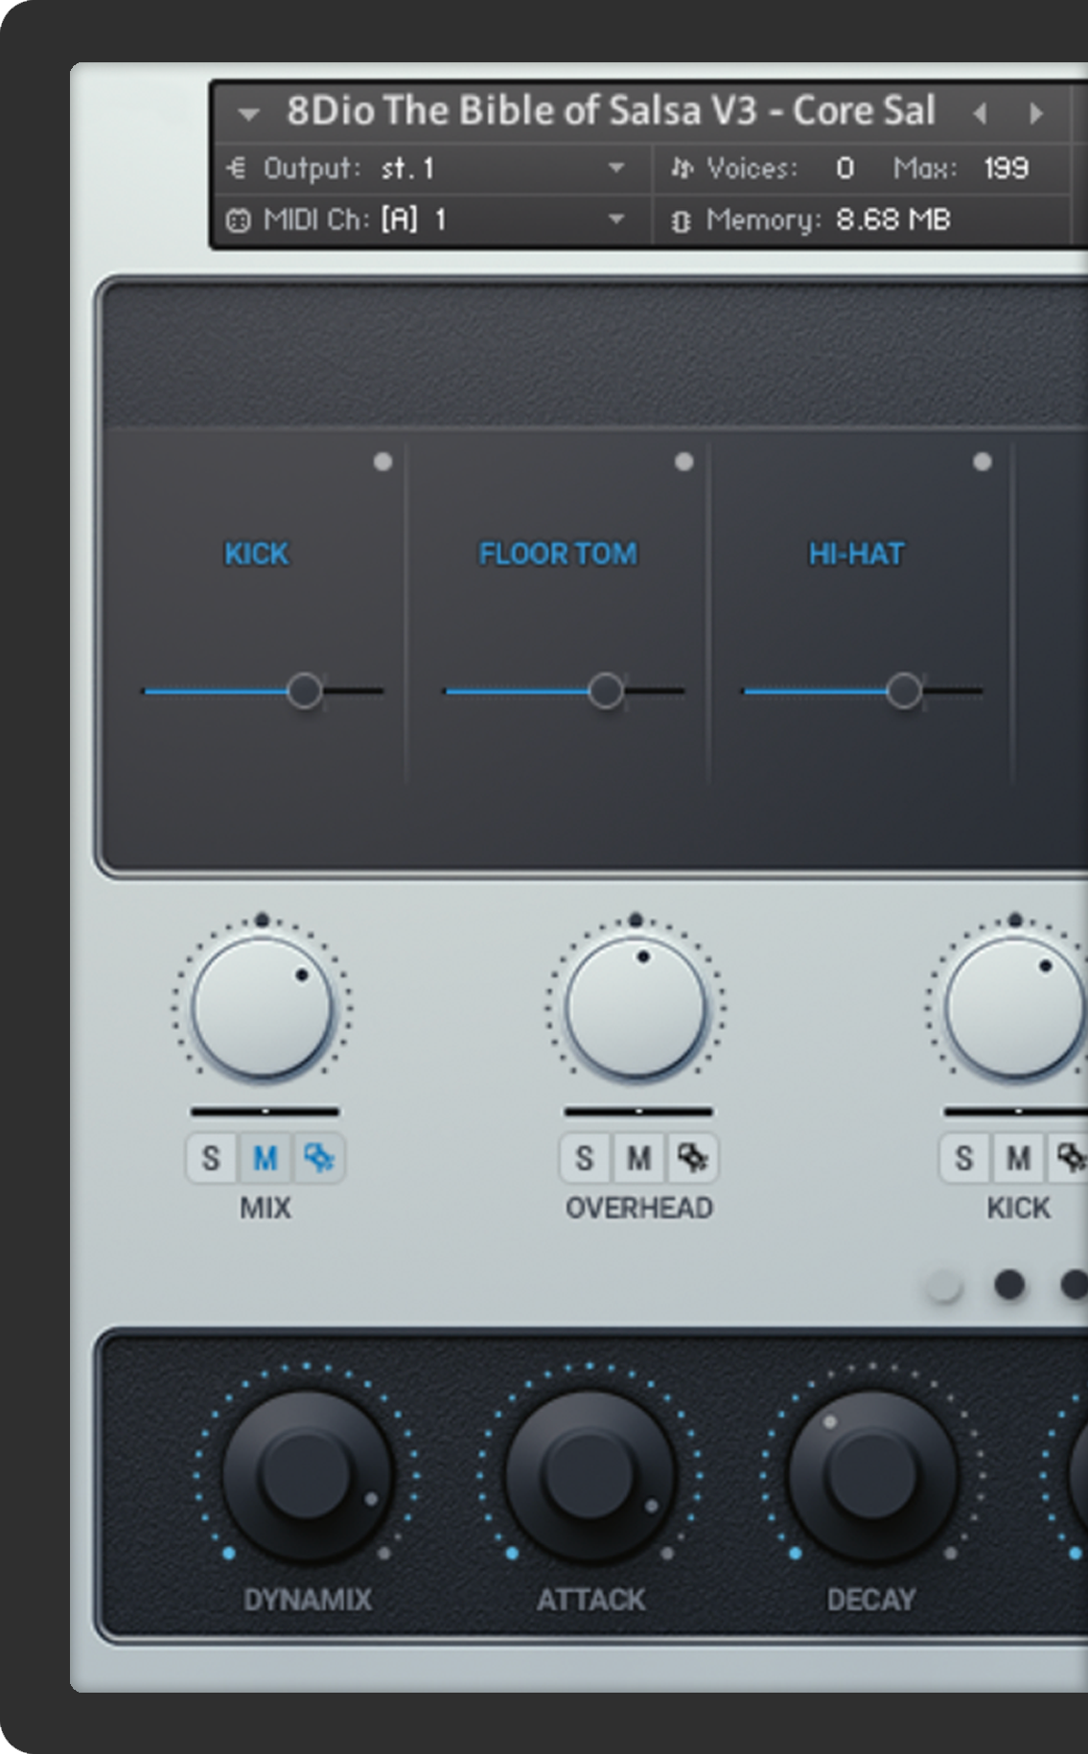This screenshot has height=1754, width=1088.
Task: Select the FLOOR TOM label
Action: (x=558, y=554)
